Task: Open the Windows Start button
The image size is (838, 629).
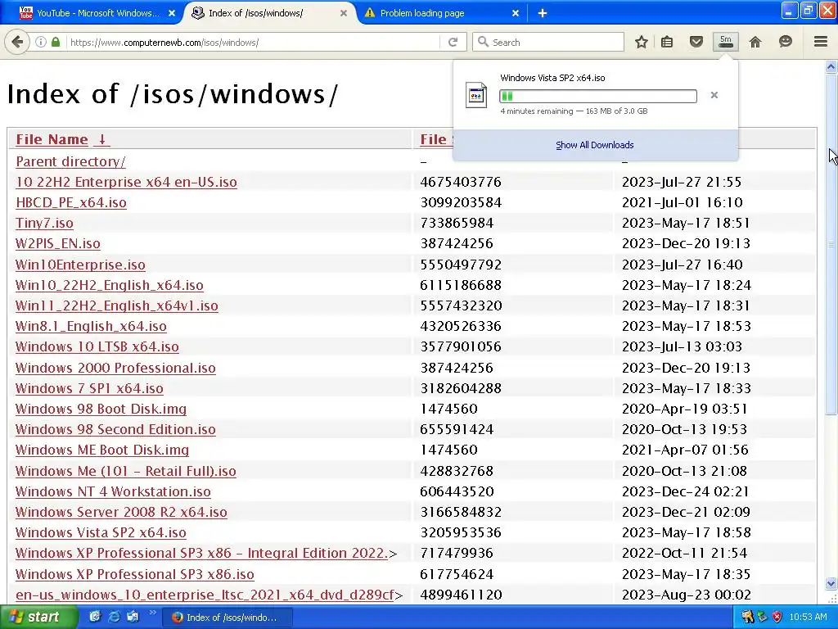Action: pos(38,617)
